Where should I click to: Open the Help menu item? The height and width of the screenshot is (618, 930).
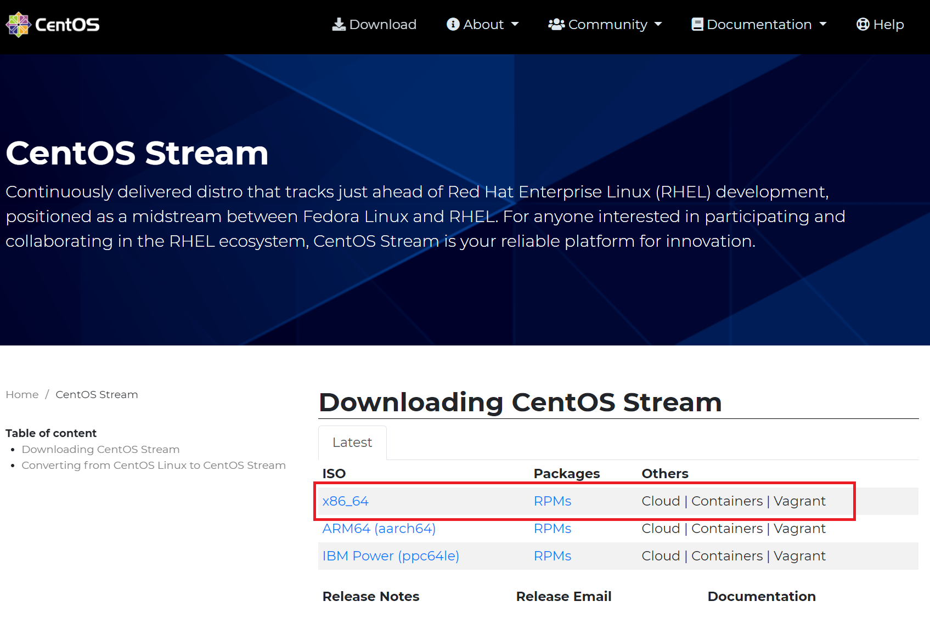pyautogui.click(x=880, y=25)
